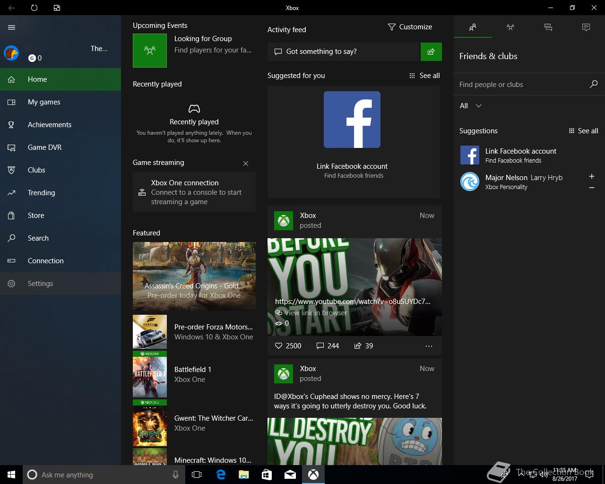
Task: Open Achievements page
Action: pyautogui.click(x=60, y=125)
